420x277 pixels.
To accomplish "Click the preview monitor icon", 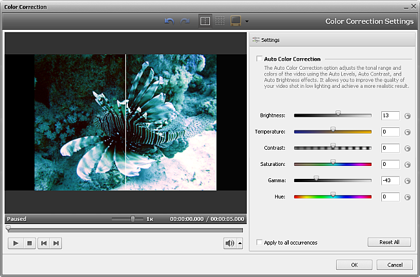I will pyautogui.click(x=236, y=21).
